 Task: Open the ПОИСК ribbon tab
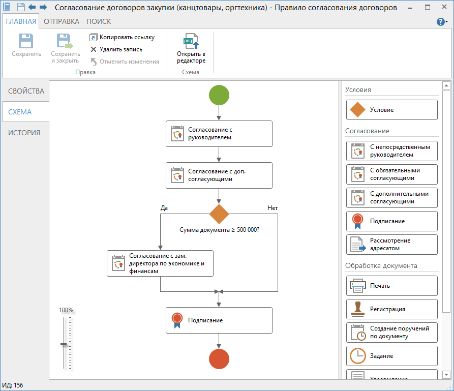[x=99, y=21]
